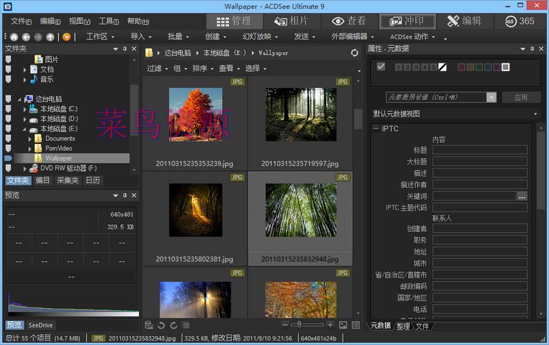The width and height of the screenshot is (549, 345).
Task: Open the 文件 File menu
Action: [21, 21]
